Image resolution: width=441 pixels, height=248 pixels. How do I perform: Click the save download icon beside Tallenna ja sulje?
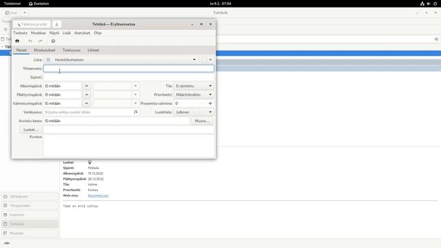(x=57, y=24)
